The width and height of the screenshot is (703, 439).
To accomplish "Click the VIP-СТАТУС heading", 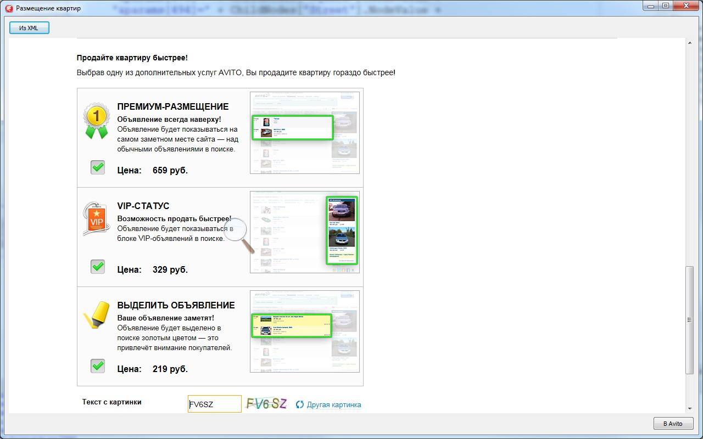I will tap(143, 206).
